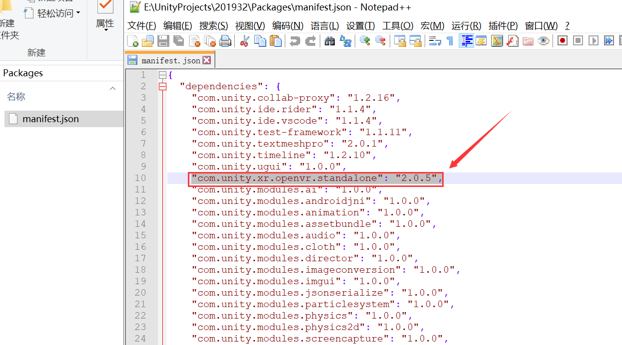The image size is (622, 345).
Task: Toggle Show All Characters pilcrow icon
Action: (450, 41)
